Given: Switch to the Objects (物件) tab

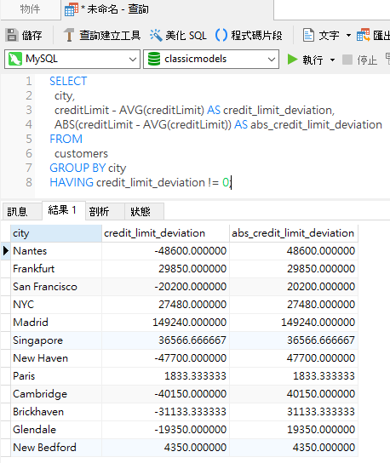Looking at the screenshot, I should (x=30, y=9).
